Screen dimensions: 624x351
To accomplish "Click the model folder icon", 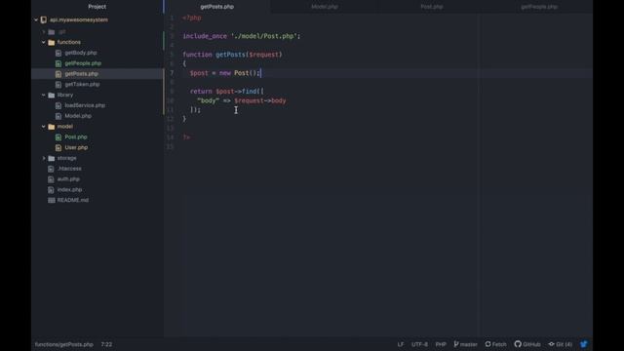I will coord(52,127).
